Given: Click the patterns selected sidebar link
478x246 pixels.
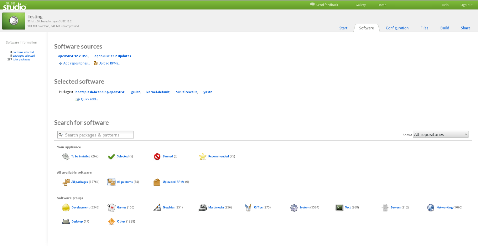Looking at the screenshot, I should (x=23, y=52).
